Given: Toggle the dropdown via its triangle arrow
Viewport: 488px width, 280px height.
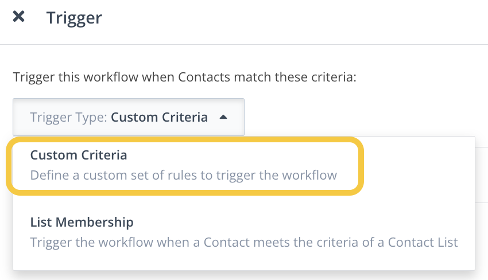Looking at the screenshot, I should click(223, 117).
